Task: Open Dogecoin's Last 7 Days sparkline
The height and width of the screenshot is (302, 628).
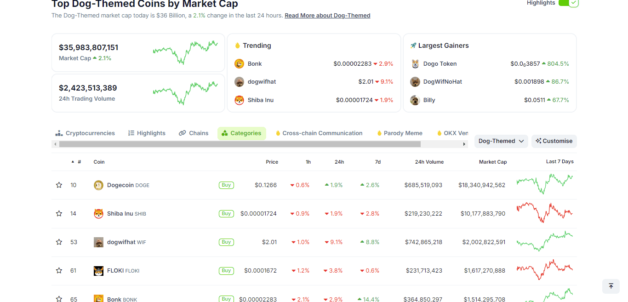Action: click(x=545, y=184)
